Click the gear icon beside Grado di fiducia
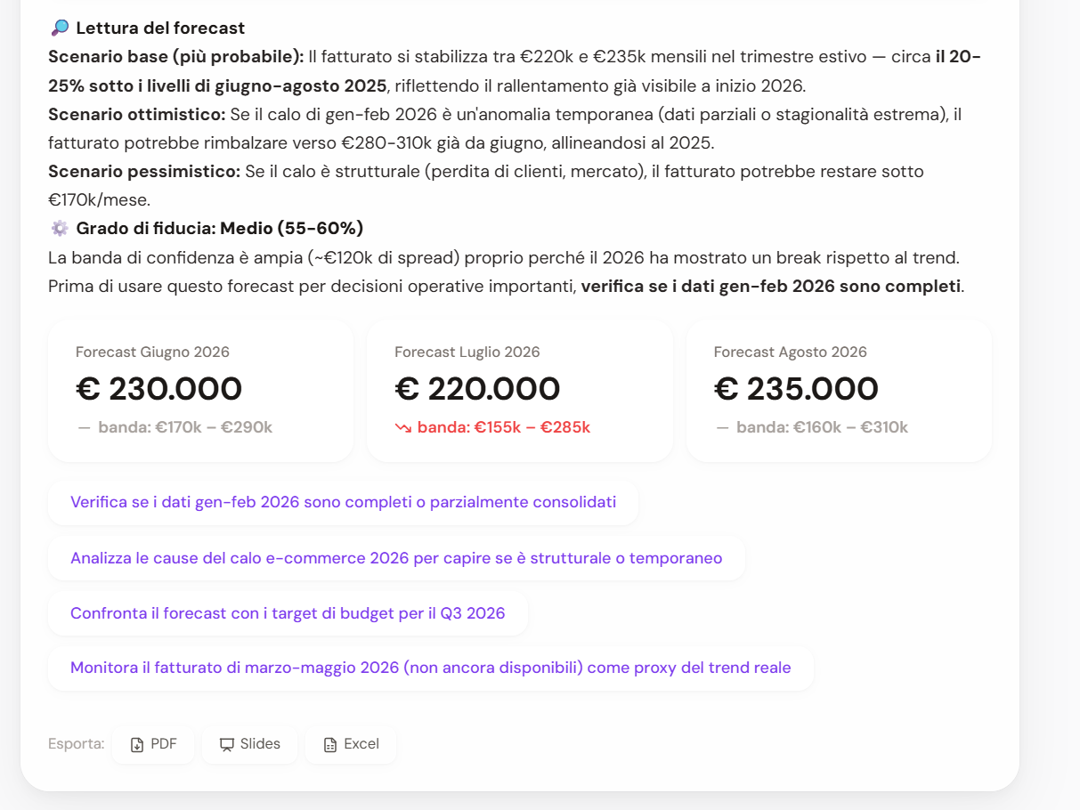Image resolution: width=1080 pixels, height=810 pixels. [60, 229]
